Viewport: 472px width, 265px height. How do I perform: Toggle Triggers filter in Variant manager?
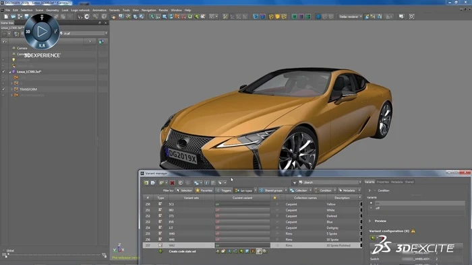224,190
